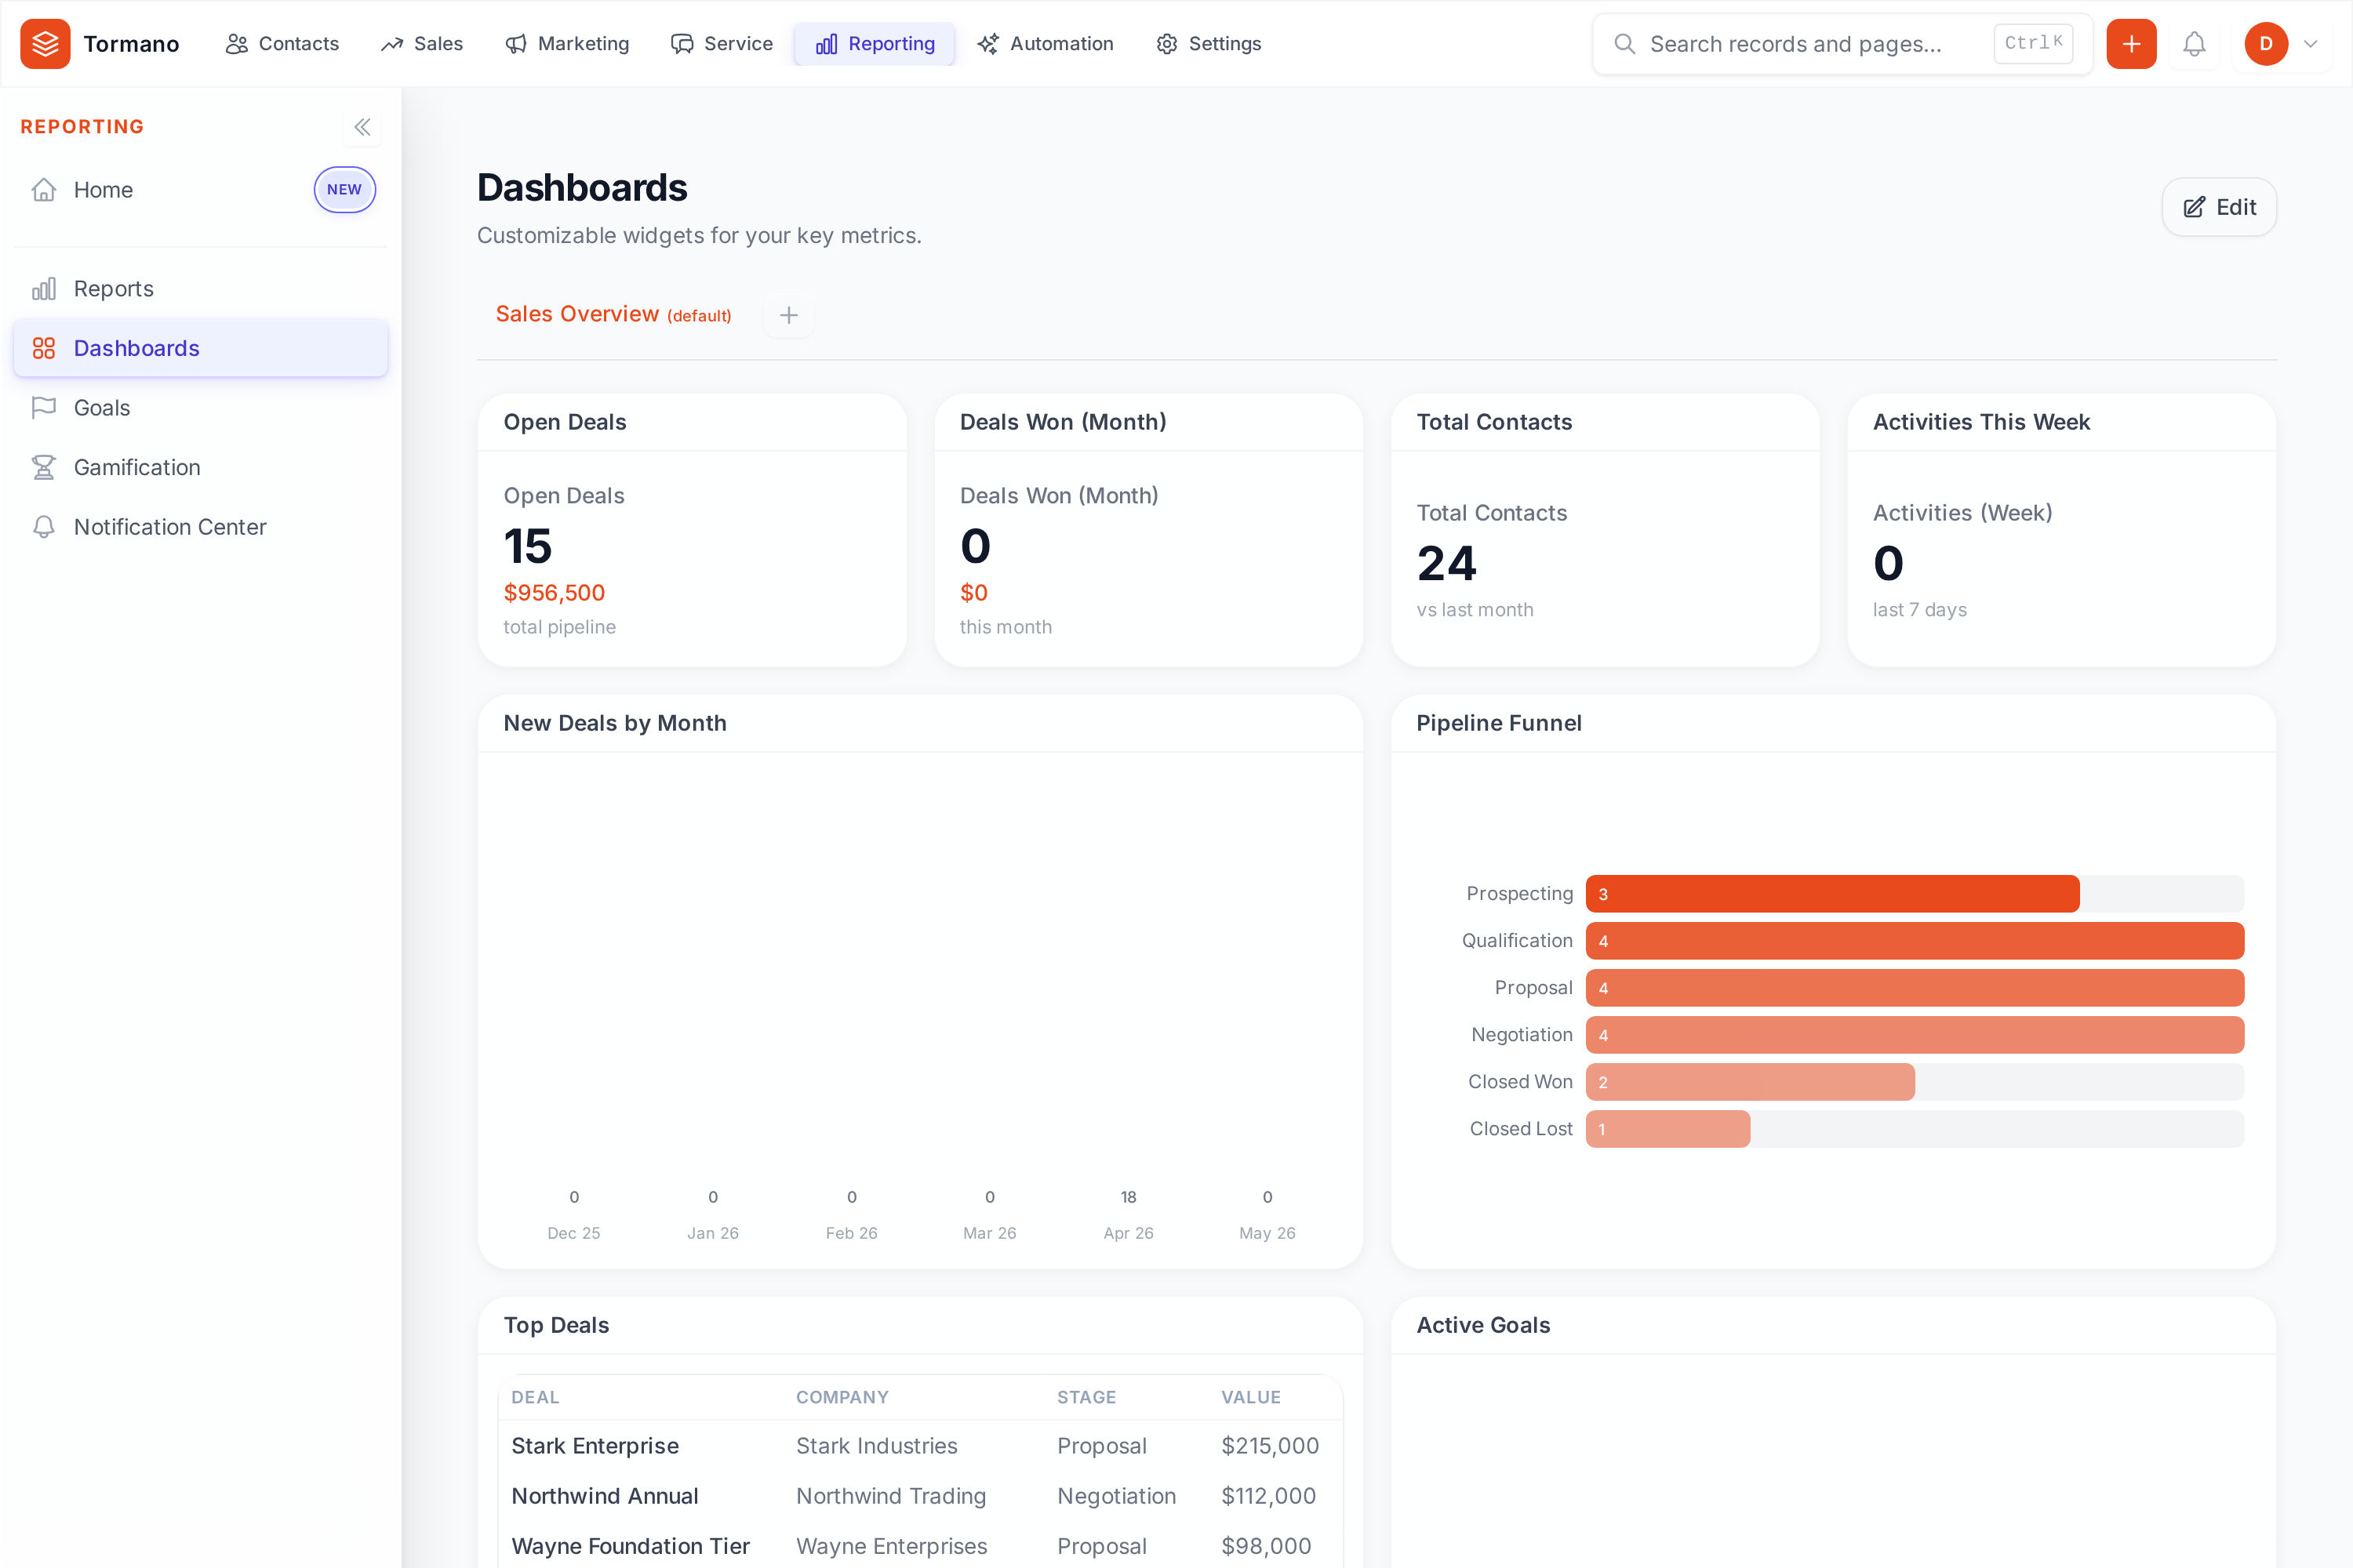Click the VALUE column header
The image size is (2353, 1568).
(1250, 1397)
